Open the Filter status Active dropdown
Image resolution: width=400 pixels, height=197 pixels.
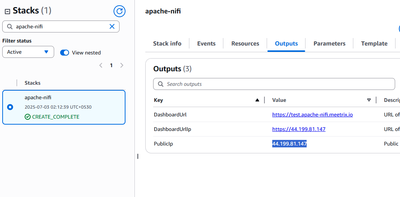(x=28, y=52)
